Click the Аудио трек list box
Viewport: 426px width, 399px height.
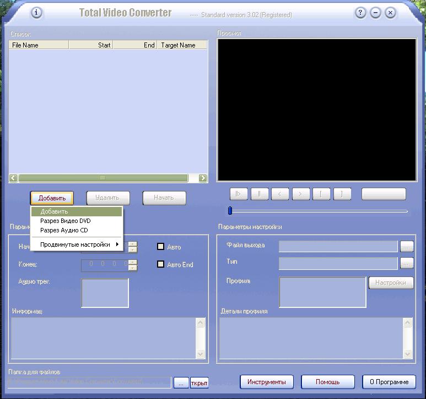pos(105,293)
